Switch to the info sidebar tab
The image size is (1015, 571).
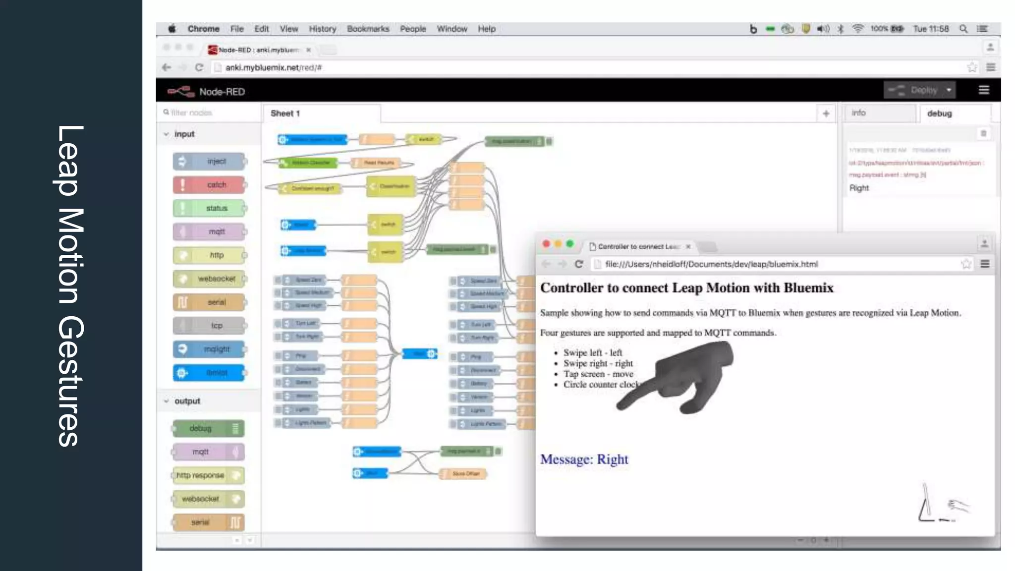(859, 113)
